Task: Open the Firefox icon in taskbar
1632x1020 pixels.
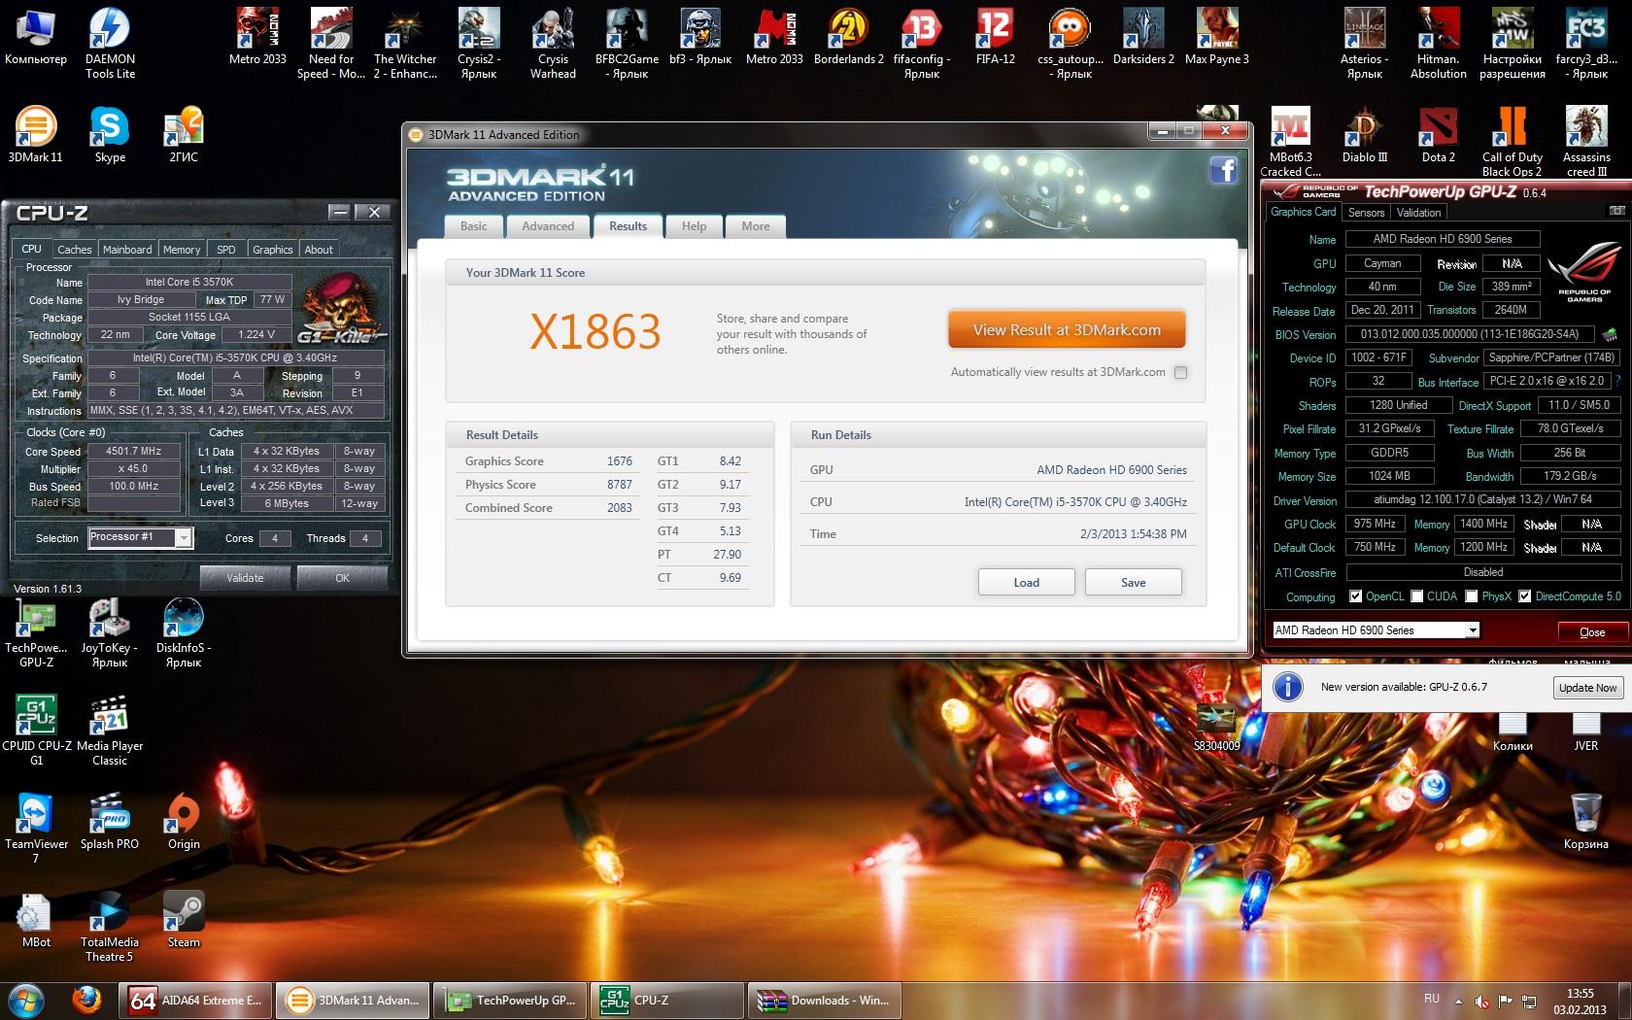Action: tap(86, 1000)
